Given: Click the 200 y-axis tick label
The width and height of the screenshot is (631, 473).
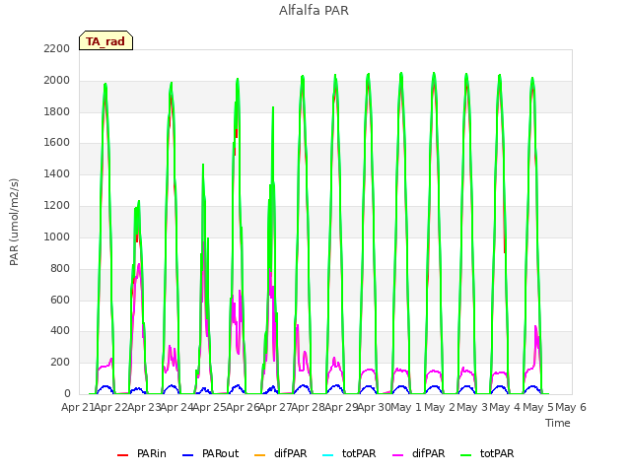Looking at the screenshot, I should coord(60,362).
